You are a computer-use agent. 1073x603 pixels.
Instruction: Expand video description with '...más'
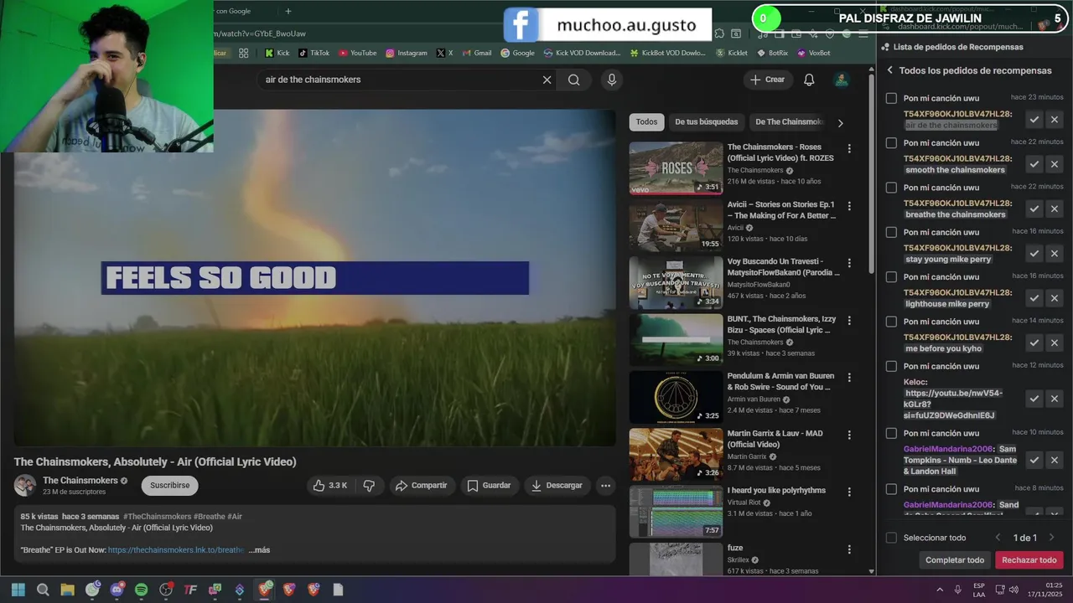[259, 550]
